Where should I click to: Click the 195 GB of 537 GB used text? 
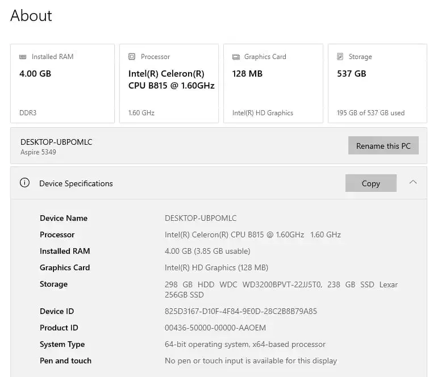click(370, 113)
